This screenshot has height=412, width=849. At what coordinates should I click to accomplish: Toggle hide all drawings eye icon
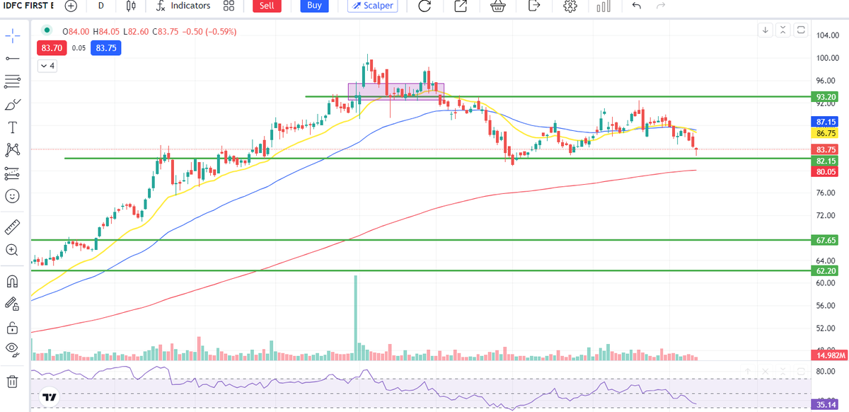point(12,348)
